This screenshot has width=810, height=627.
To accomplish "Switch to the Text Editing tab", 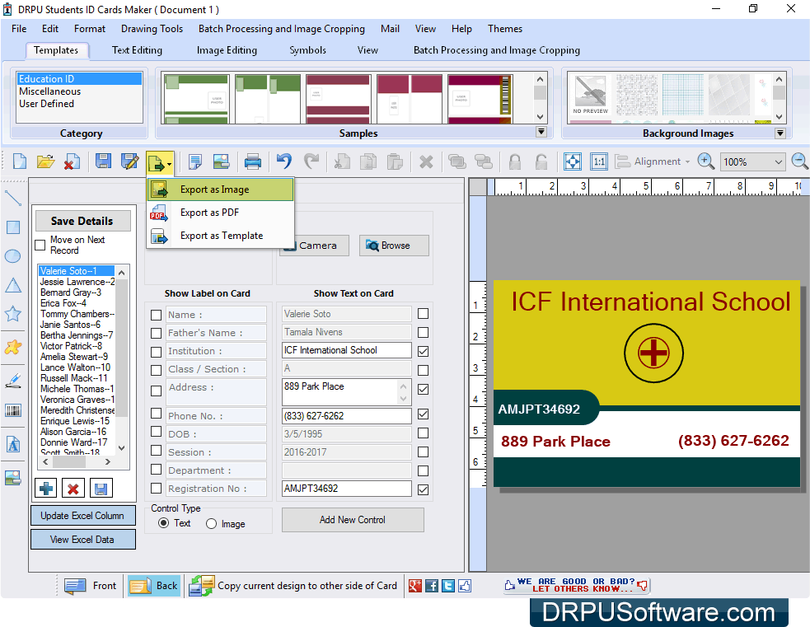I will (x=136, y=49).
